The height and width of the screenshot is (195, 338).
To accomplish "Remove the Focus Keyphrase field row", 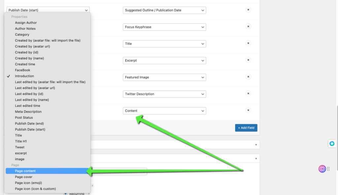I will coord(248,27).
